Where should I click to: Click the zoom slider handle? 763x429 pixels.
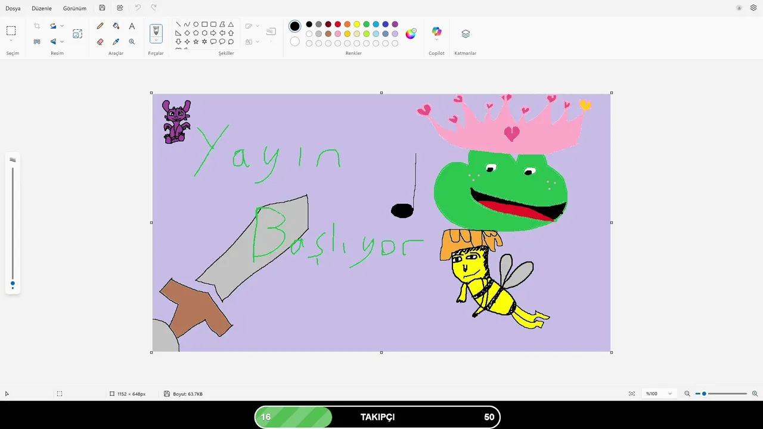pos(704,394)
